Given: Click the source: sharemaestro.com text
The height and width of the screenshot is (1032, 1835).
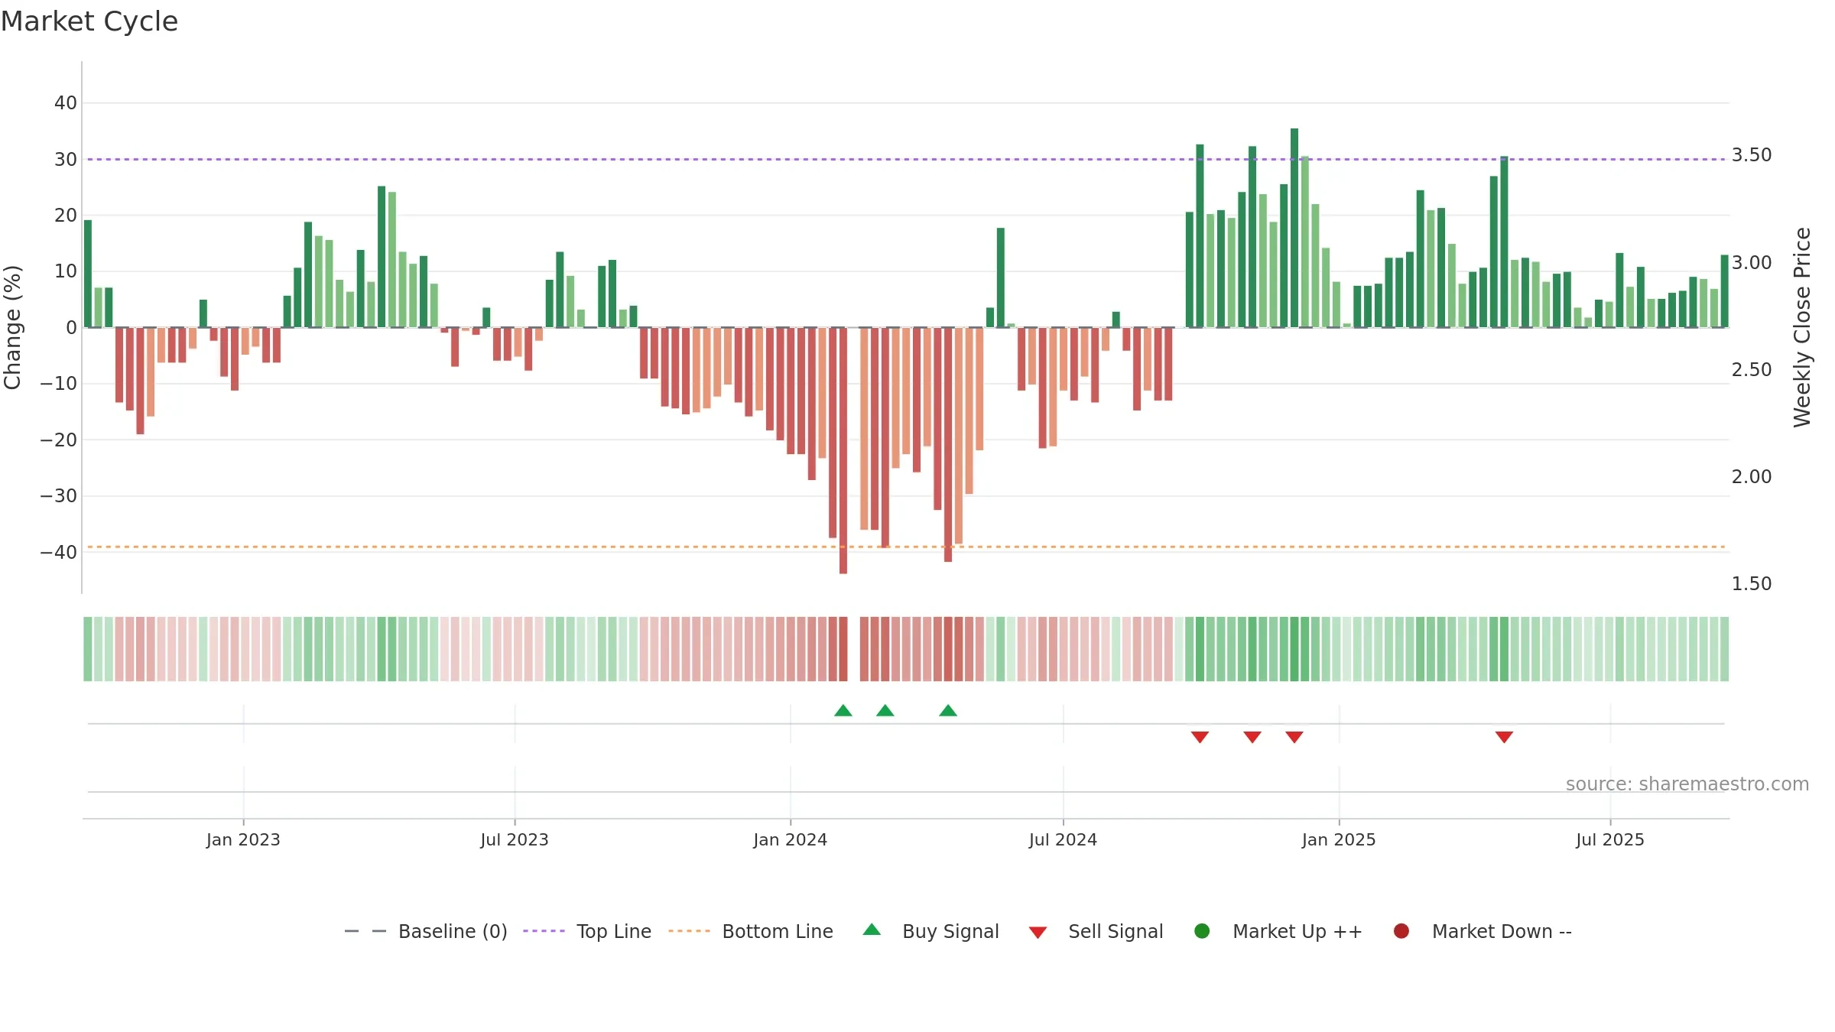Looking at the screenshot, I should pos(1687,784).
